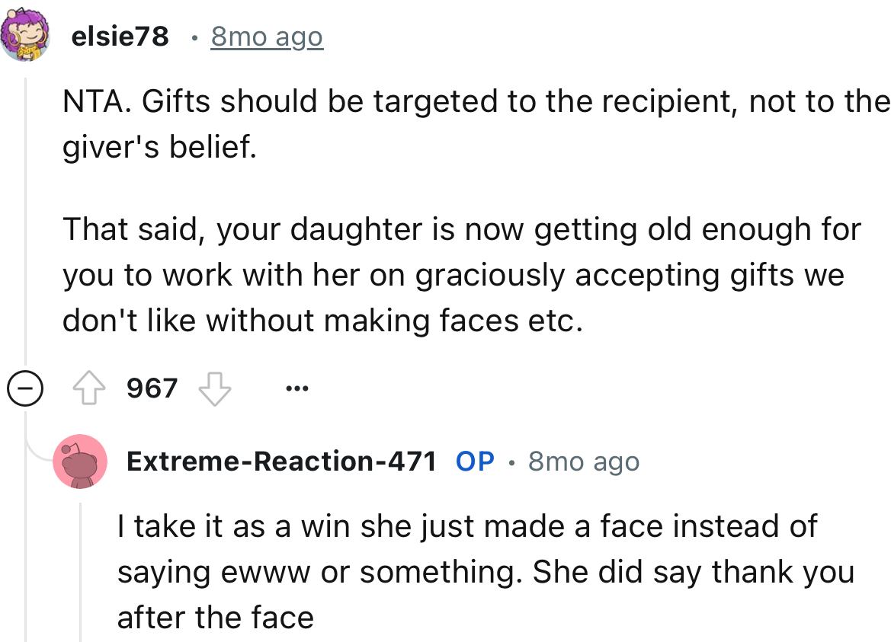This screenshot has height=642, width=891.
Task: Toggle the upvote on elsie78's comment
Action: pos(91,388)
